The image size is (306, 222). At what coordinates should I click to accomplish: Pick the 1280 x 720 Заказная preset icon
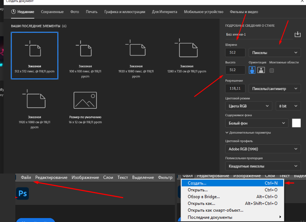[x=187, y=48]
